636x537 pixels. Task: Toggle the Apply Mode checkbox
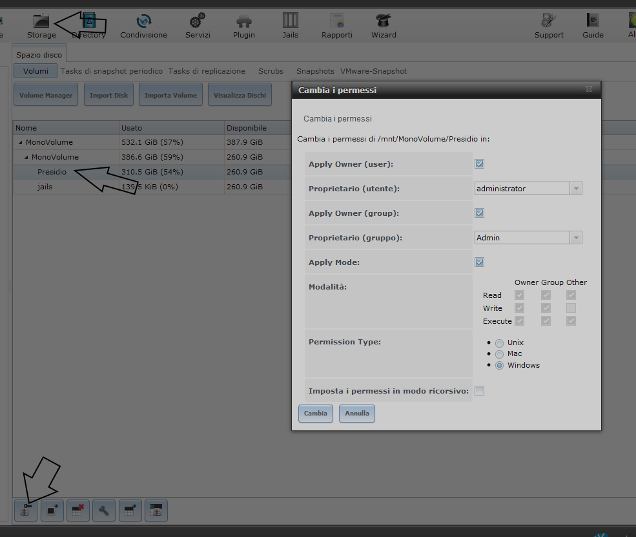[x=480, y=262]
